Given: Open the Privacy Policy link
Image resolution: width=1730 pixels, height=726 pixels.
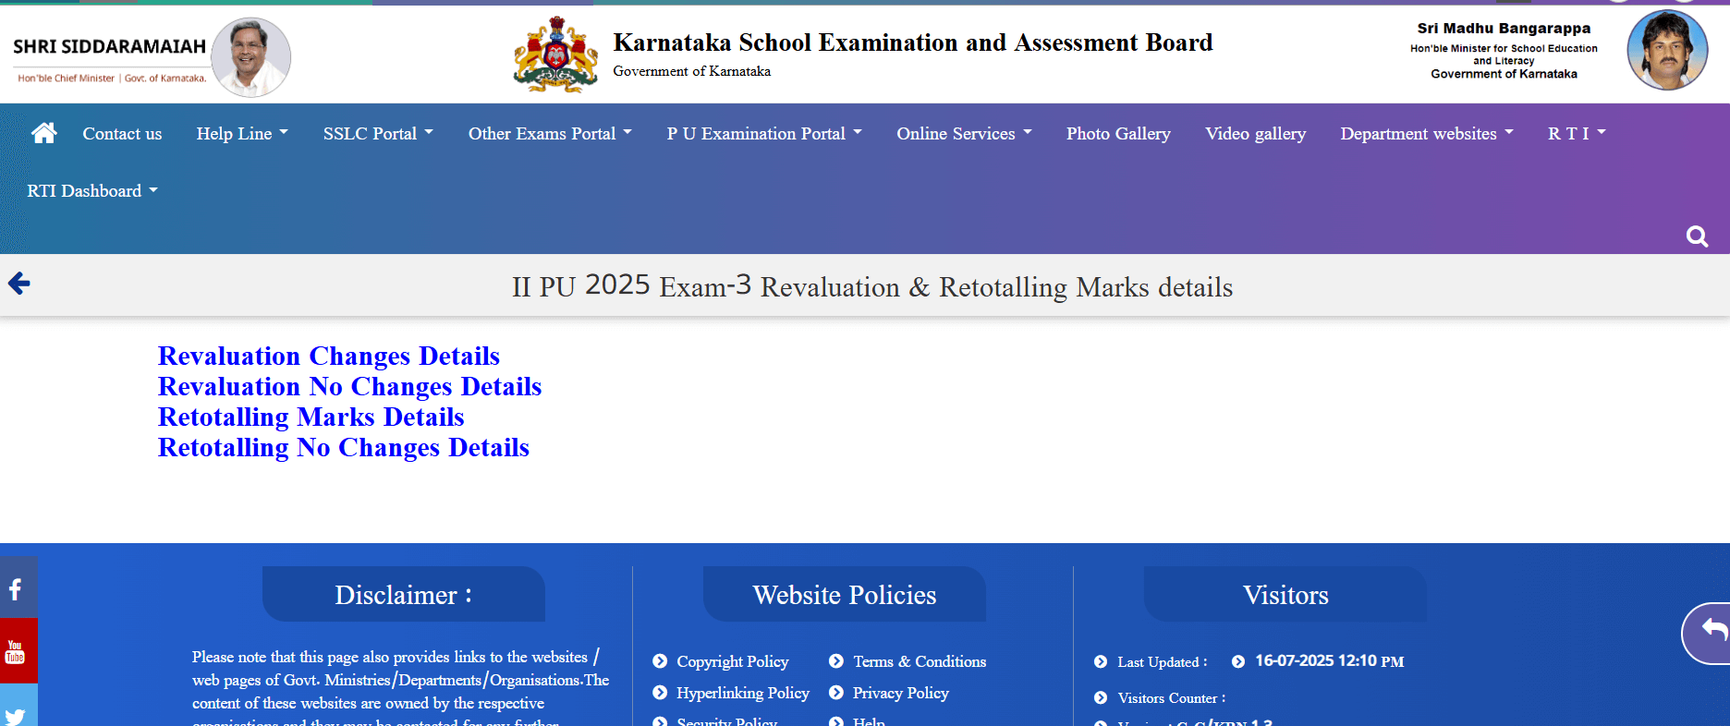Looking at the screenshot, I should (x=901, y=693).
